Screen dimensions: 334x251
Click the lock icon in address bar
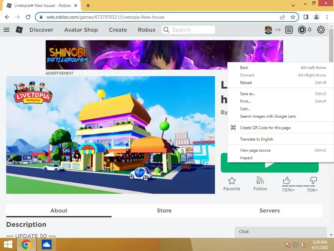tap(41, 17)
